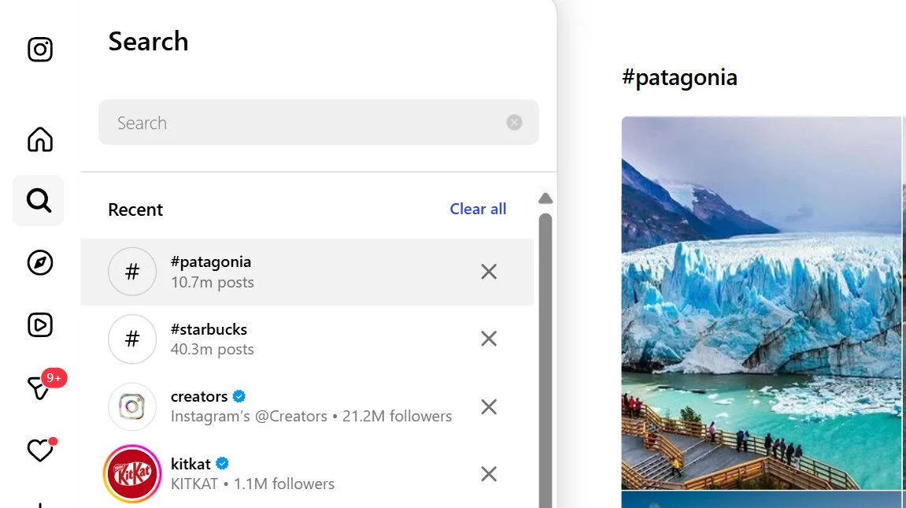Open the Explore compass icon
906x508 pixels.
39,263
